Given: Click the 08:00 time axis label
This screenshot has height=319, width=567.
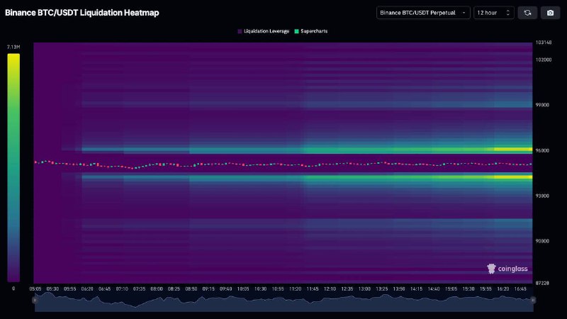Looking at the screenshot, I should pos(157,289).
